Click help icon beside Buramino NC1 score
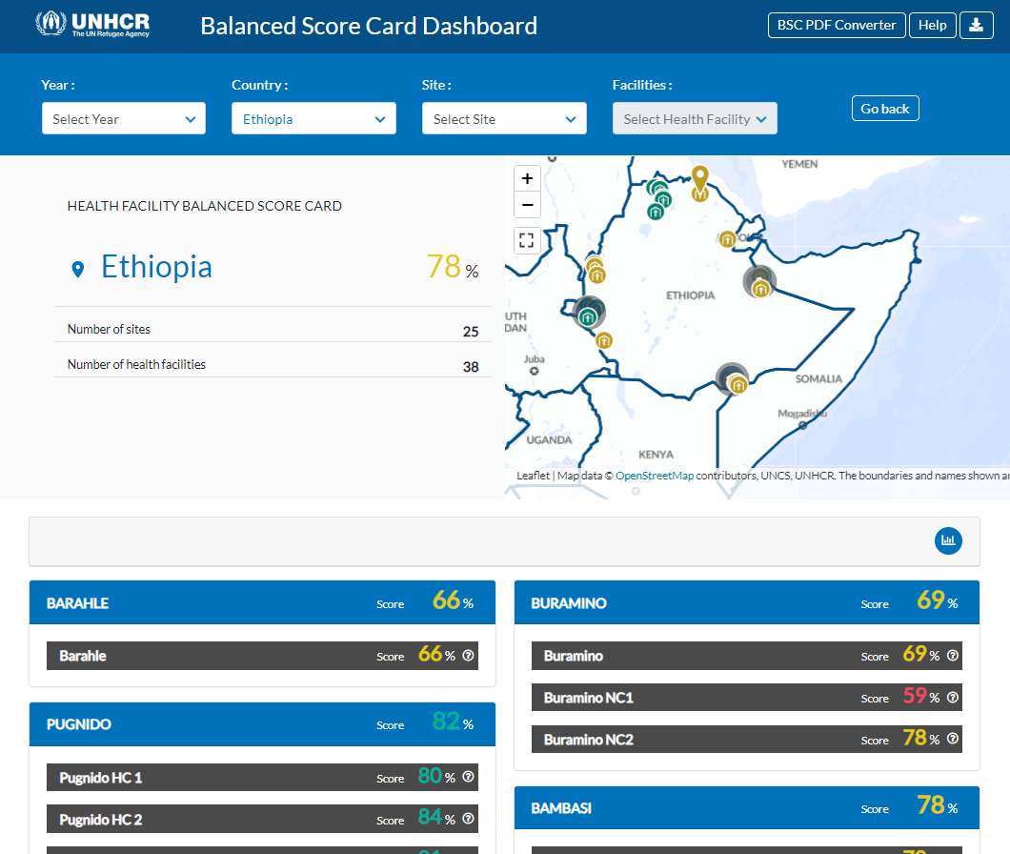Screen dimensions: 1010x854 [x=953, y=698]
